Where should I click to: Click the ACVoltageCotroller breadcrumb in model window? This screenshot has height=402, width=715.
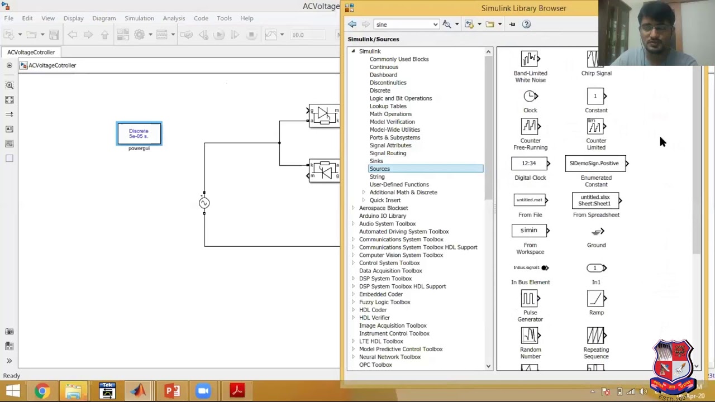pyautogui.click(x=52, y=65)
